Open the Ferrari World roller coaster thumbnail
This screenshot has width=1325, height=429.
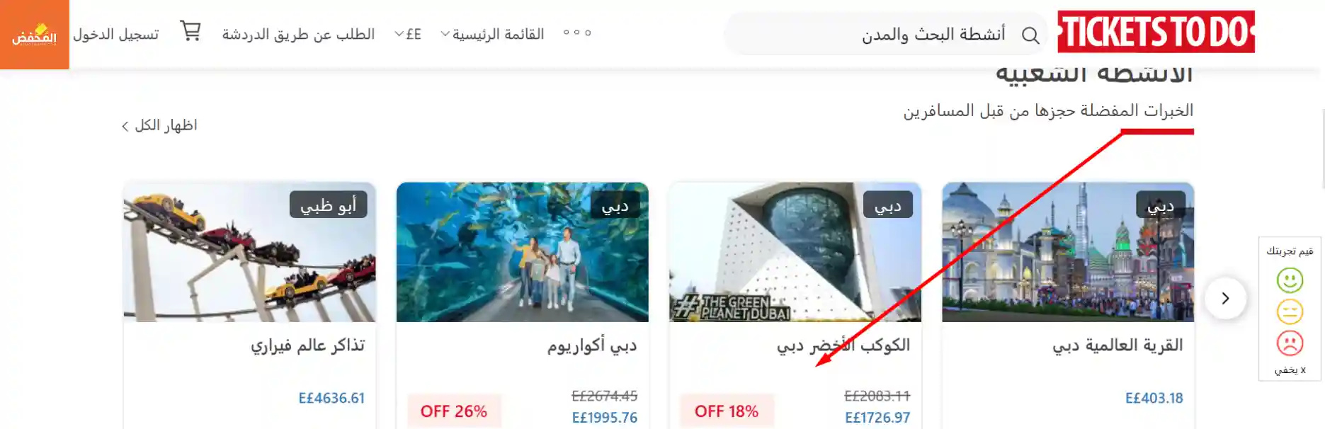[x=249, y=252]
